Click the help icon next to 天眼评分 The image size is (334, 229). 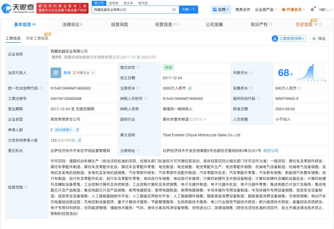(x=251, y=73)
